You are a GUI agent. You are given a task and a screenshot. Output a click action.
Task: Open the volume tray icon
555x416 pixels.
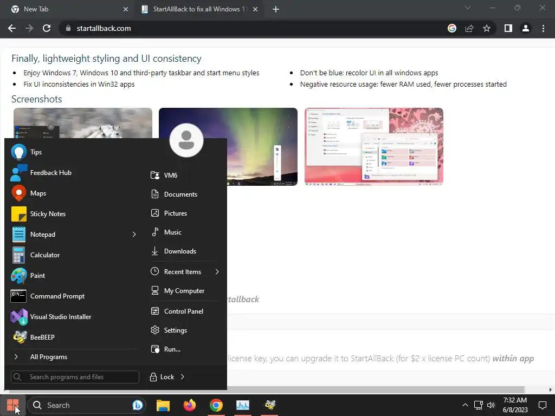point(491,405)
